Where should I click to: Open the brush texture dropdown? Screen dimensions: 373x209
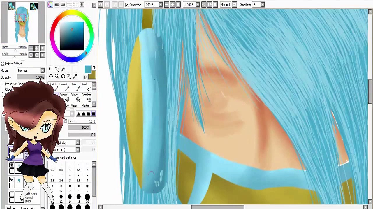[x=78, y=149]
